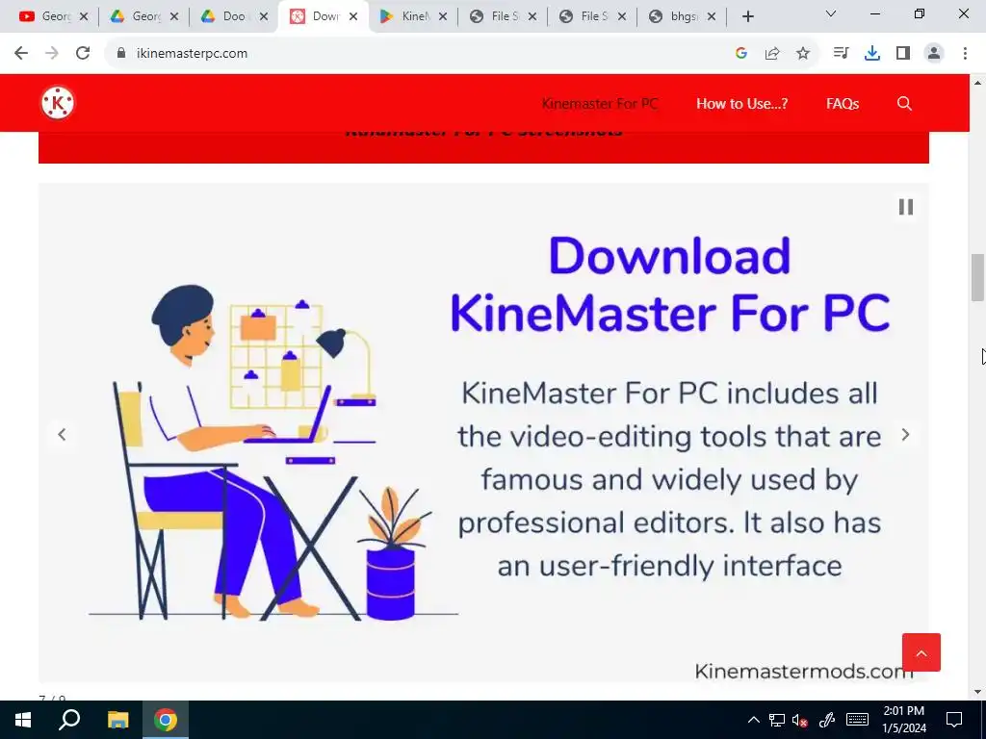Open the media control icon
This screenshot has height=739, width=986.
click(841, 54)
